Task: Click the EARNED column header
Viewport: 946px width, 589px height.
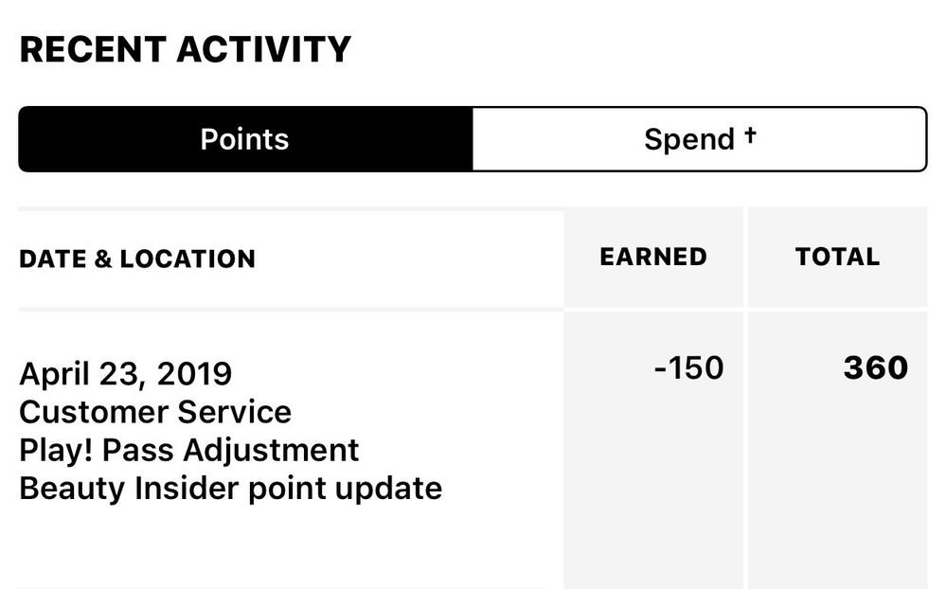Action: pos(652,257)
